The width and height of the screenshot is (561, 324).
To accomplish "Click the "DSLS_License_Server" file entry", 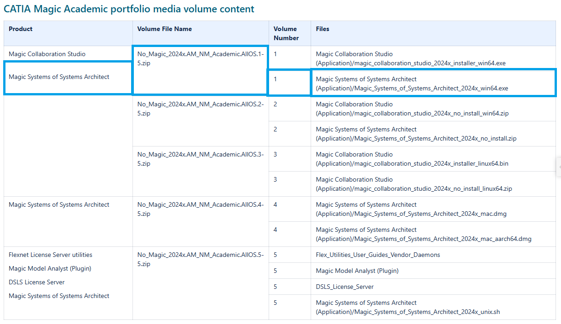I will pos(345,287).
